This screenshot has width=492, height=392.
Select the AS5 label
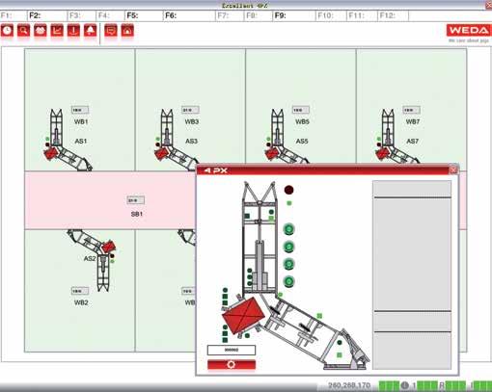click(302, 142)
